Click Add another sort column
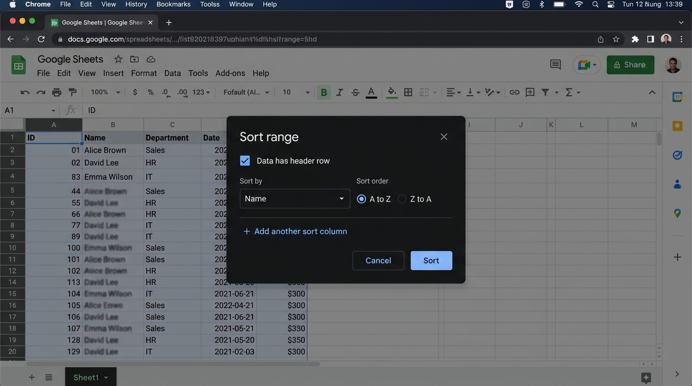 click(295, 231)
